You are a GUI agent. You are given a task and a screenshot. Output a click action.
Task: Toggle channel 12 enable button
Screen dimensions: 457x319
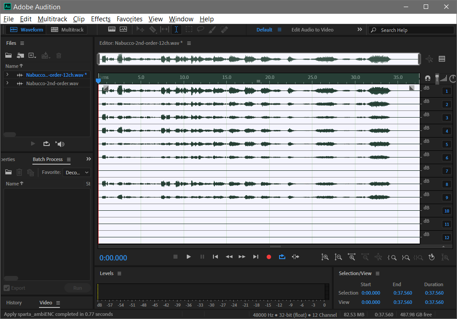(x=446, y=237)
